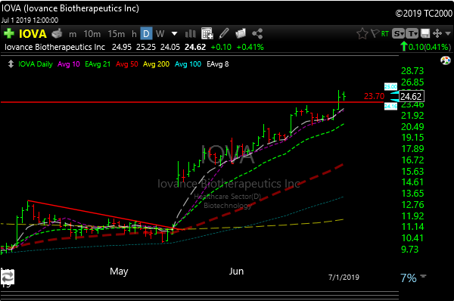Open the S dropdown button

(399, 34)
